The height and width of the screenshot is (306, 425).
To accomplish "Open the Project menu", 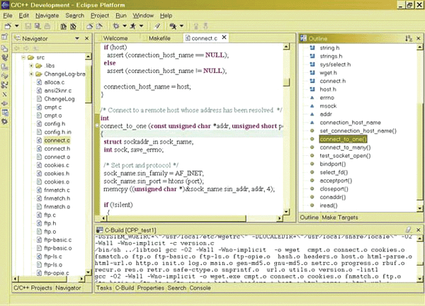I will pyautogui.click(x=100, y=14).
